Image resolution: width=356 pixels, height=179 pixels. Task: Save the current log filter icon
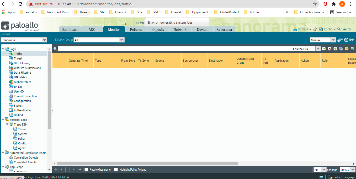point(341,49)
